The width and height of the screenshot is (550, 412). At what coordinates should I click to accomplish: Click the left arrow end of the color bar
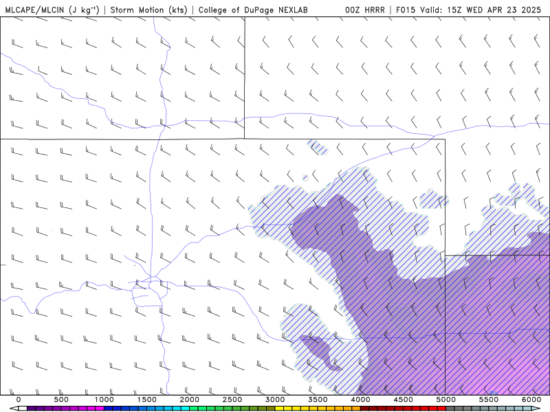pos(14,409)
